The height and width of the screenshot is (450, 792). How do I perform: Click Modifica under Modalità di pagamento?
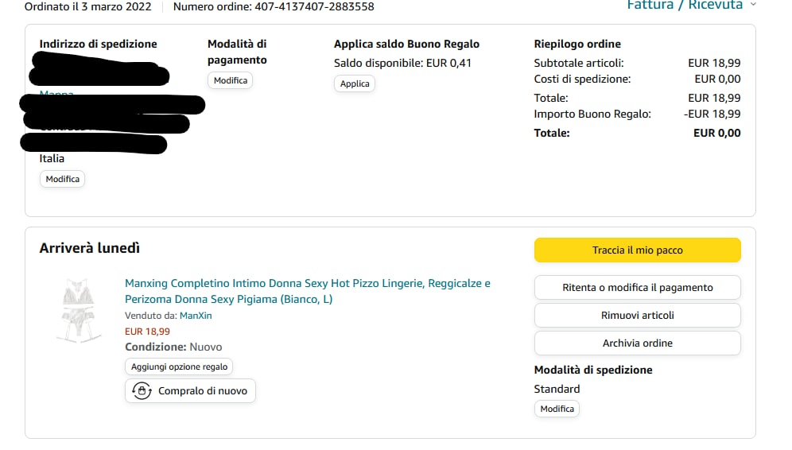231,80
